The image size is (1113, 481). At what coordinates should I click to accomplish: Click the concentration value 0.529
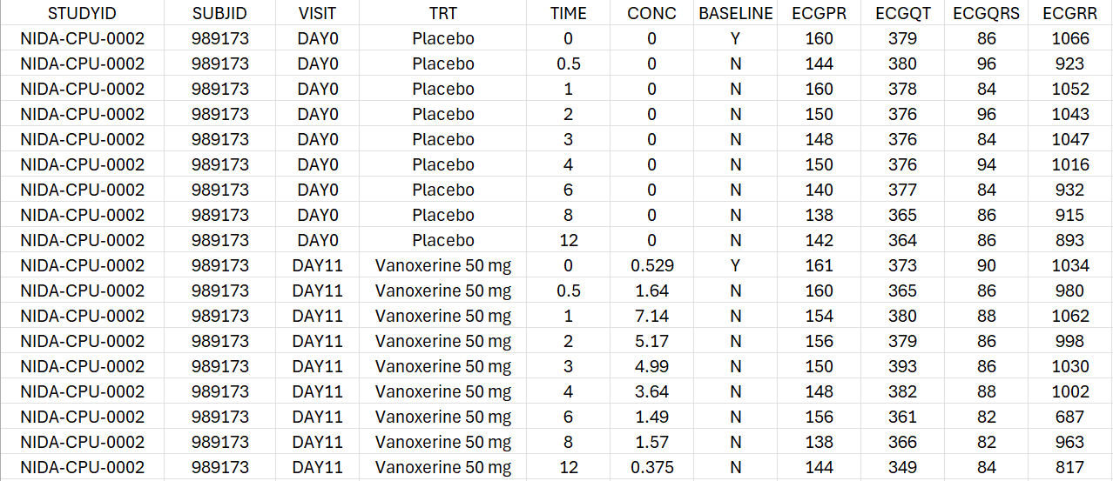651,265
